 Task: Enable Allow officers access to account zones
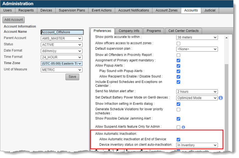pyautogui.click(x=178, y=43)
